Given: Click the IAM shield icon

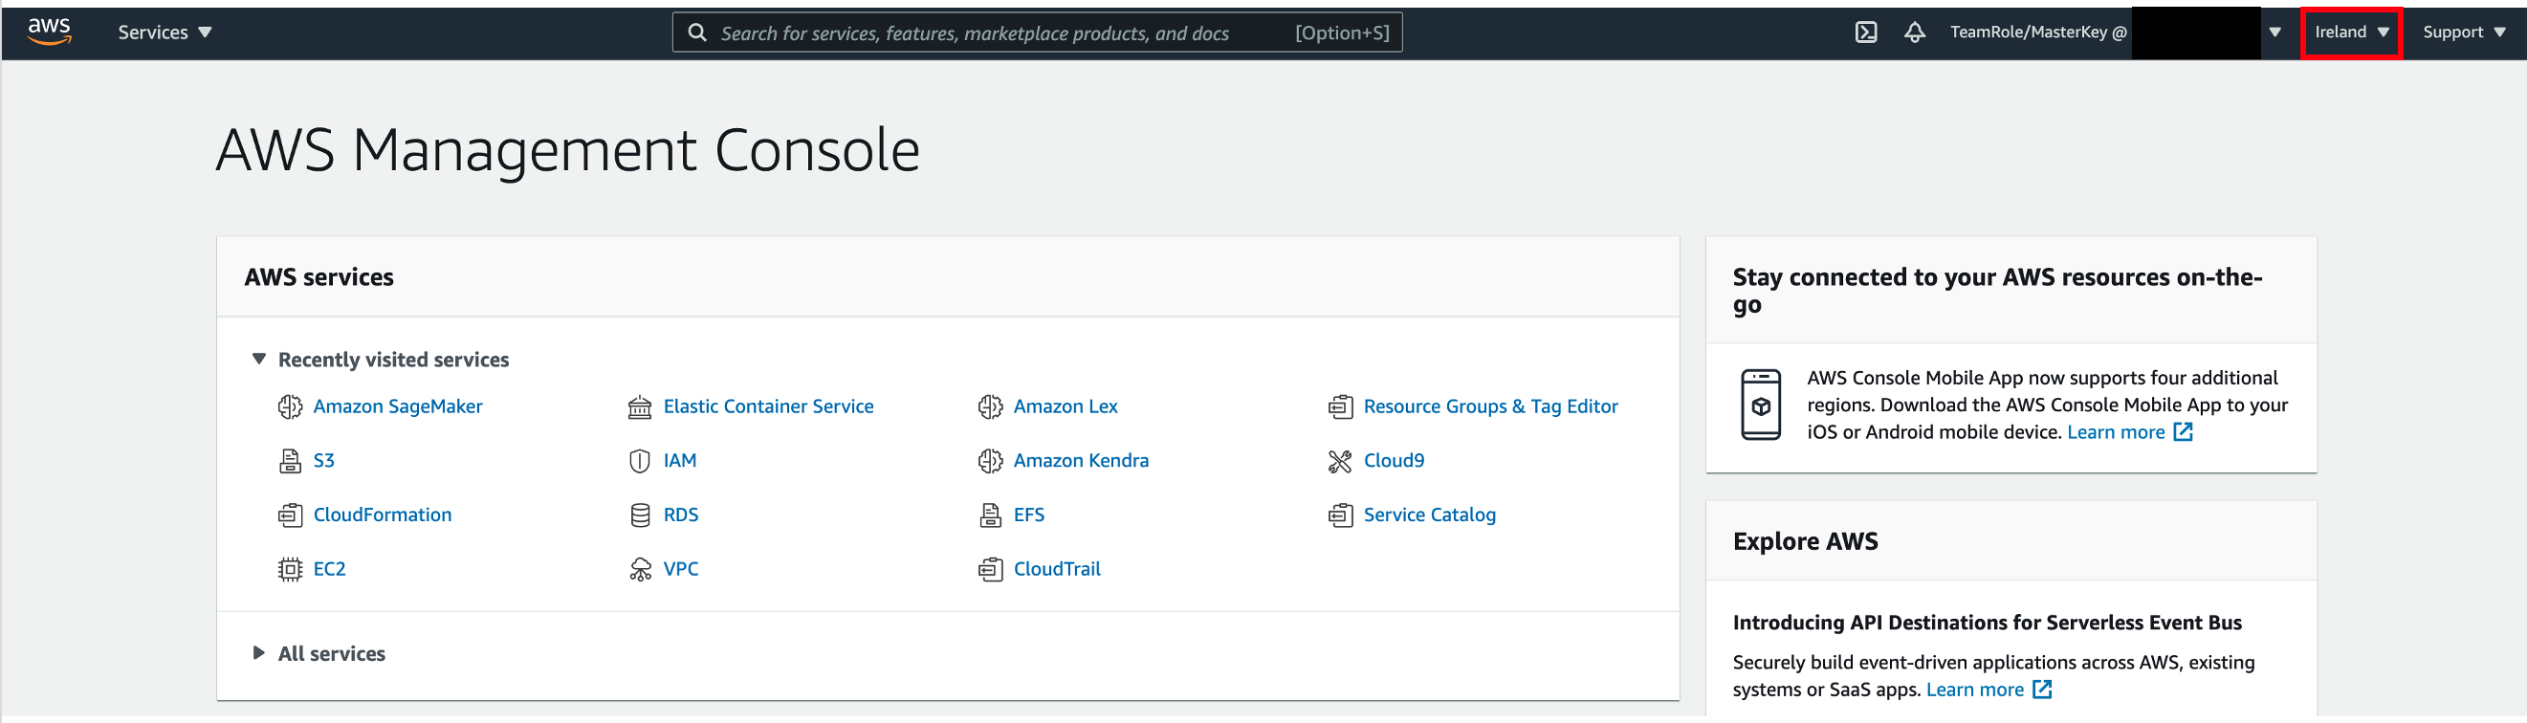Looking at the screenshot, I should click(640, 461).
